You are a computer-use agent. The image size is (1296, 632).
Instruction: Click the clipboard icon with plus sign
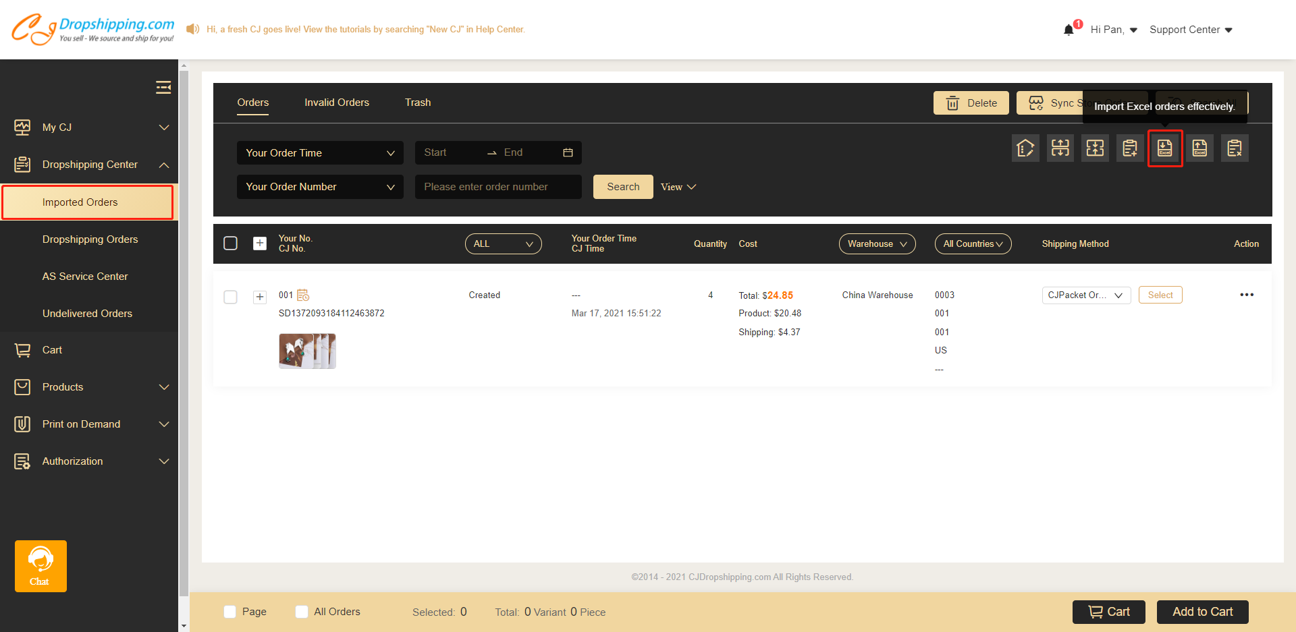pyautogui.click(x=1130, y=148)
